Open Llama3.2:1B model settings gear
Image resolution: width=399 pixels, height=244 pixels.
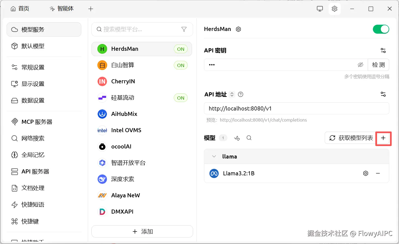pyautogui.click(x=366, y=173)
